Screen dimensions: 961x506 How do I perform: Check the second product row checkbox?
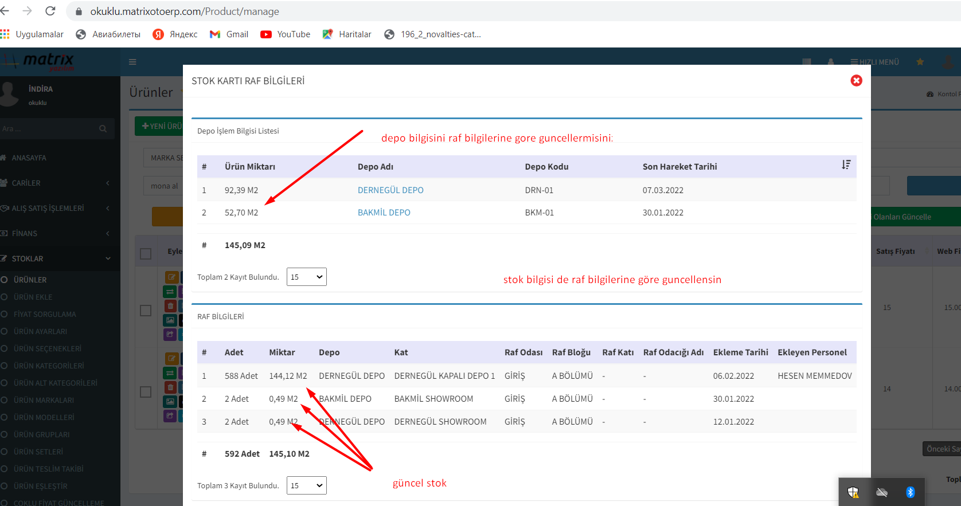pyautogui.click(x=146, y=391)
